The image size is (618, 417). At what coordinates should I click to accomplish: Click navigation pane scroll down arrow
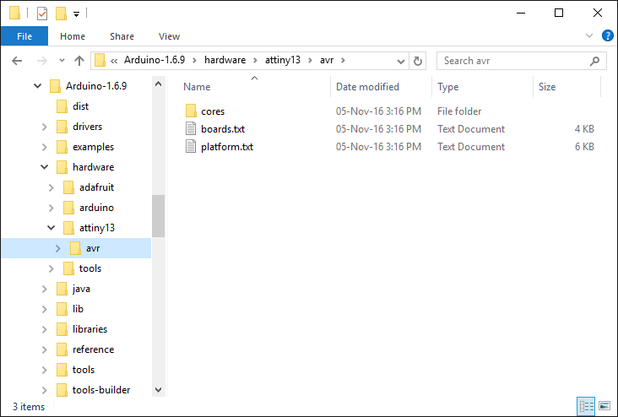point(158,390)
